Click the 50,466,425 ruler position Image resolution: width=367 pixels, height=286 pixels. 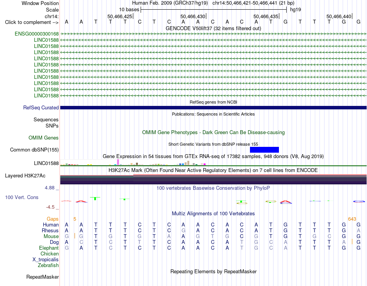tap(120, 16)
